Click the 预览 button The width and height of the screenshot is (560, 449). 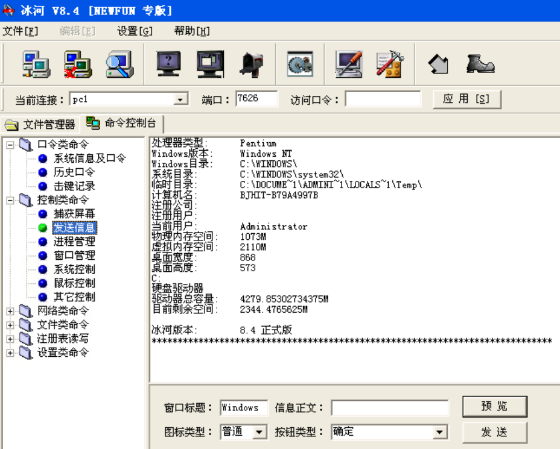pos(495,406)
